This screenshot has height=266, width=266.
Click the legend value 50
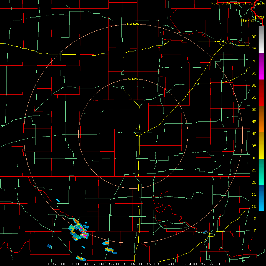(x=254, y=110)
